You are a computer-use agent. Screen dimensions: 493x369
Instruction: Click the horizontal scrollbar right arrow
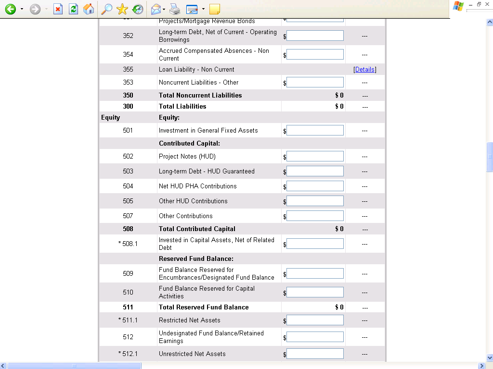pos(482,366)
